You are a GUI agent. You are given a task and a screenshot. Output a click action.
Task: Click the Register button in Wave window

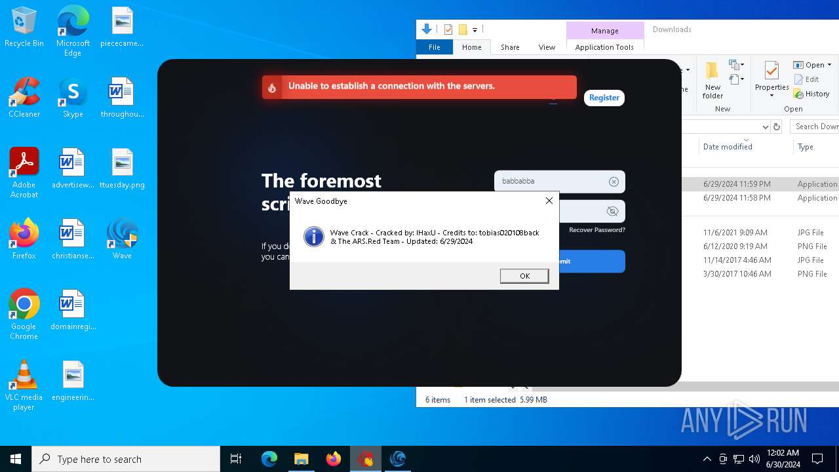604,98
